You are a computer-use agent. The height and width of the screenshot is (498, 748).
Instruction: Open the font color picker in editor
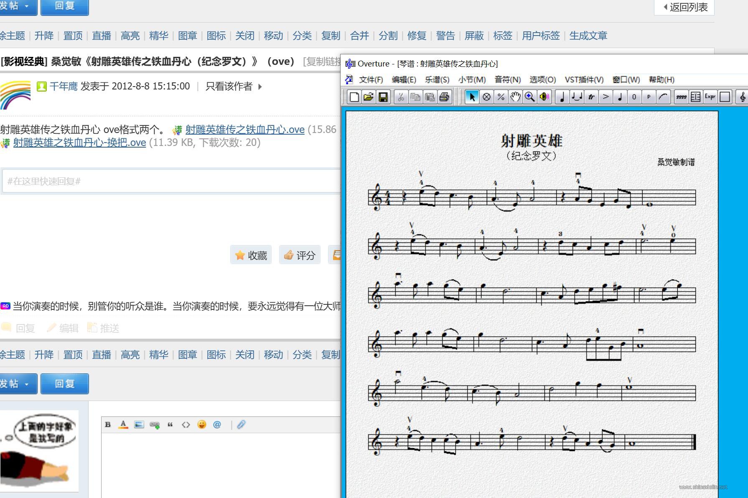tap(123, 424)
